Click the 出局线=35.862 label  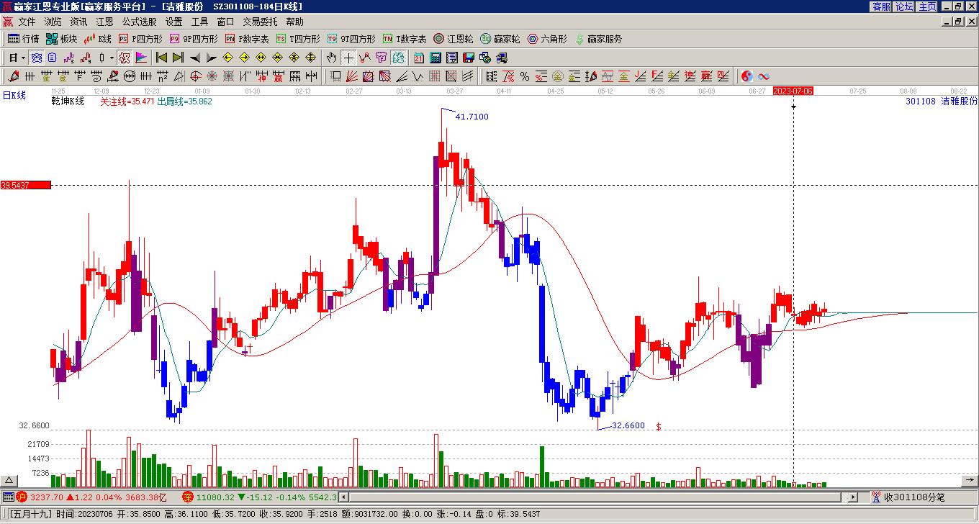click(x=185, y=101)
